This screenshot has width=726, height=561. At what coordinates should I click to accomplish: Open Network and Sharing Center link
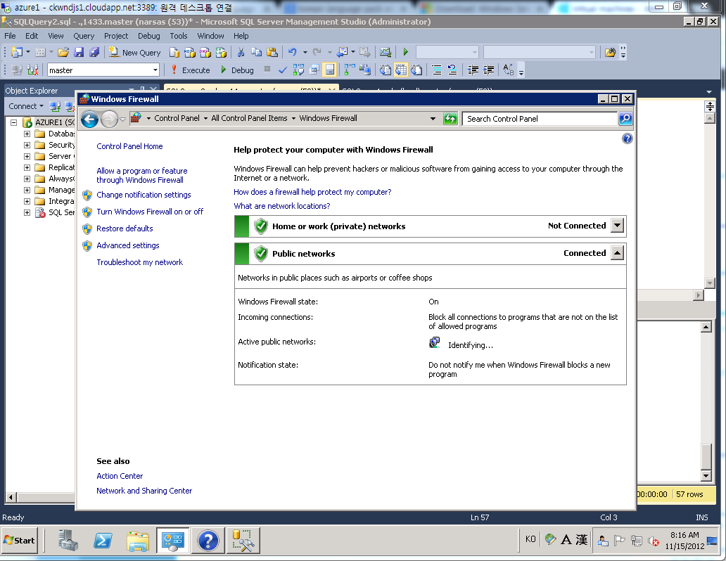tap(144, 491)
